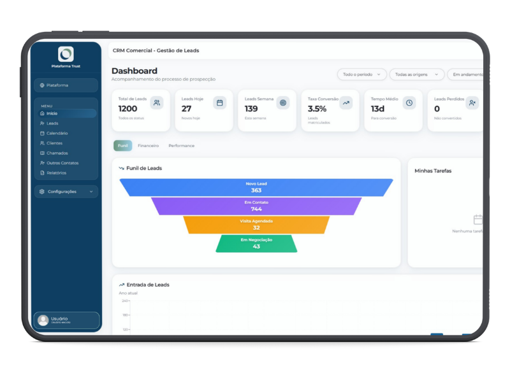Viewport: 510px width, 382px height.
Task: Open the Em andamento filter dropdown
Action: (x=465, y=74)
